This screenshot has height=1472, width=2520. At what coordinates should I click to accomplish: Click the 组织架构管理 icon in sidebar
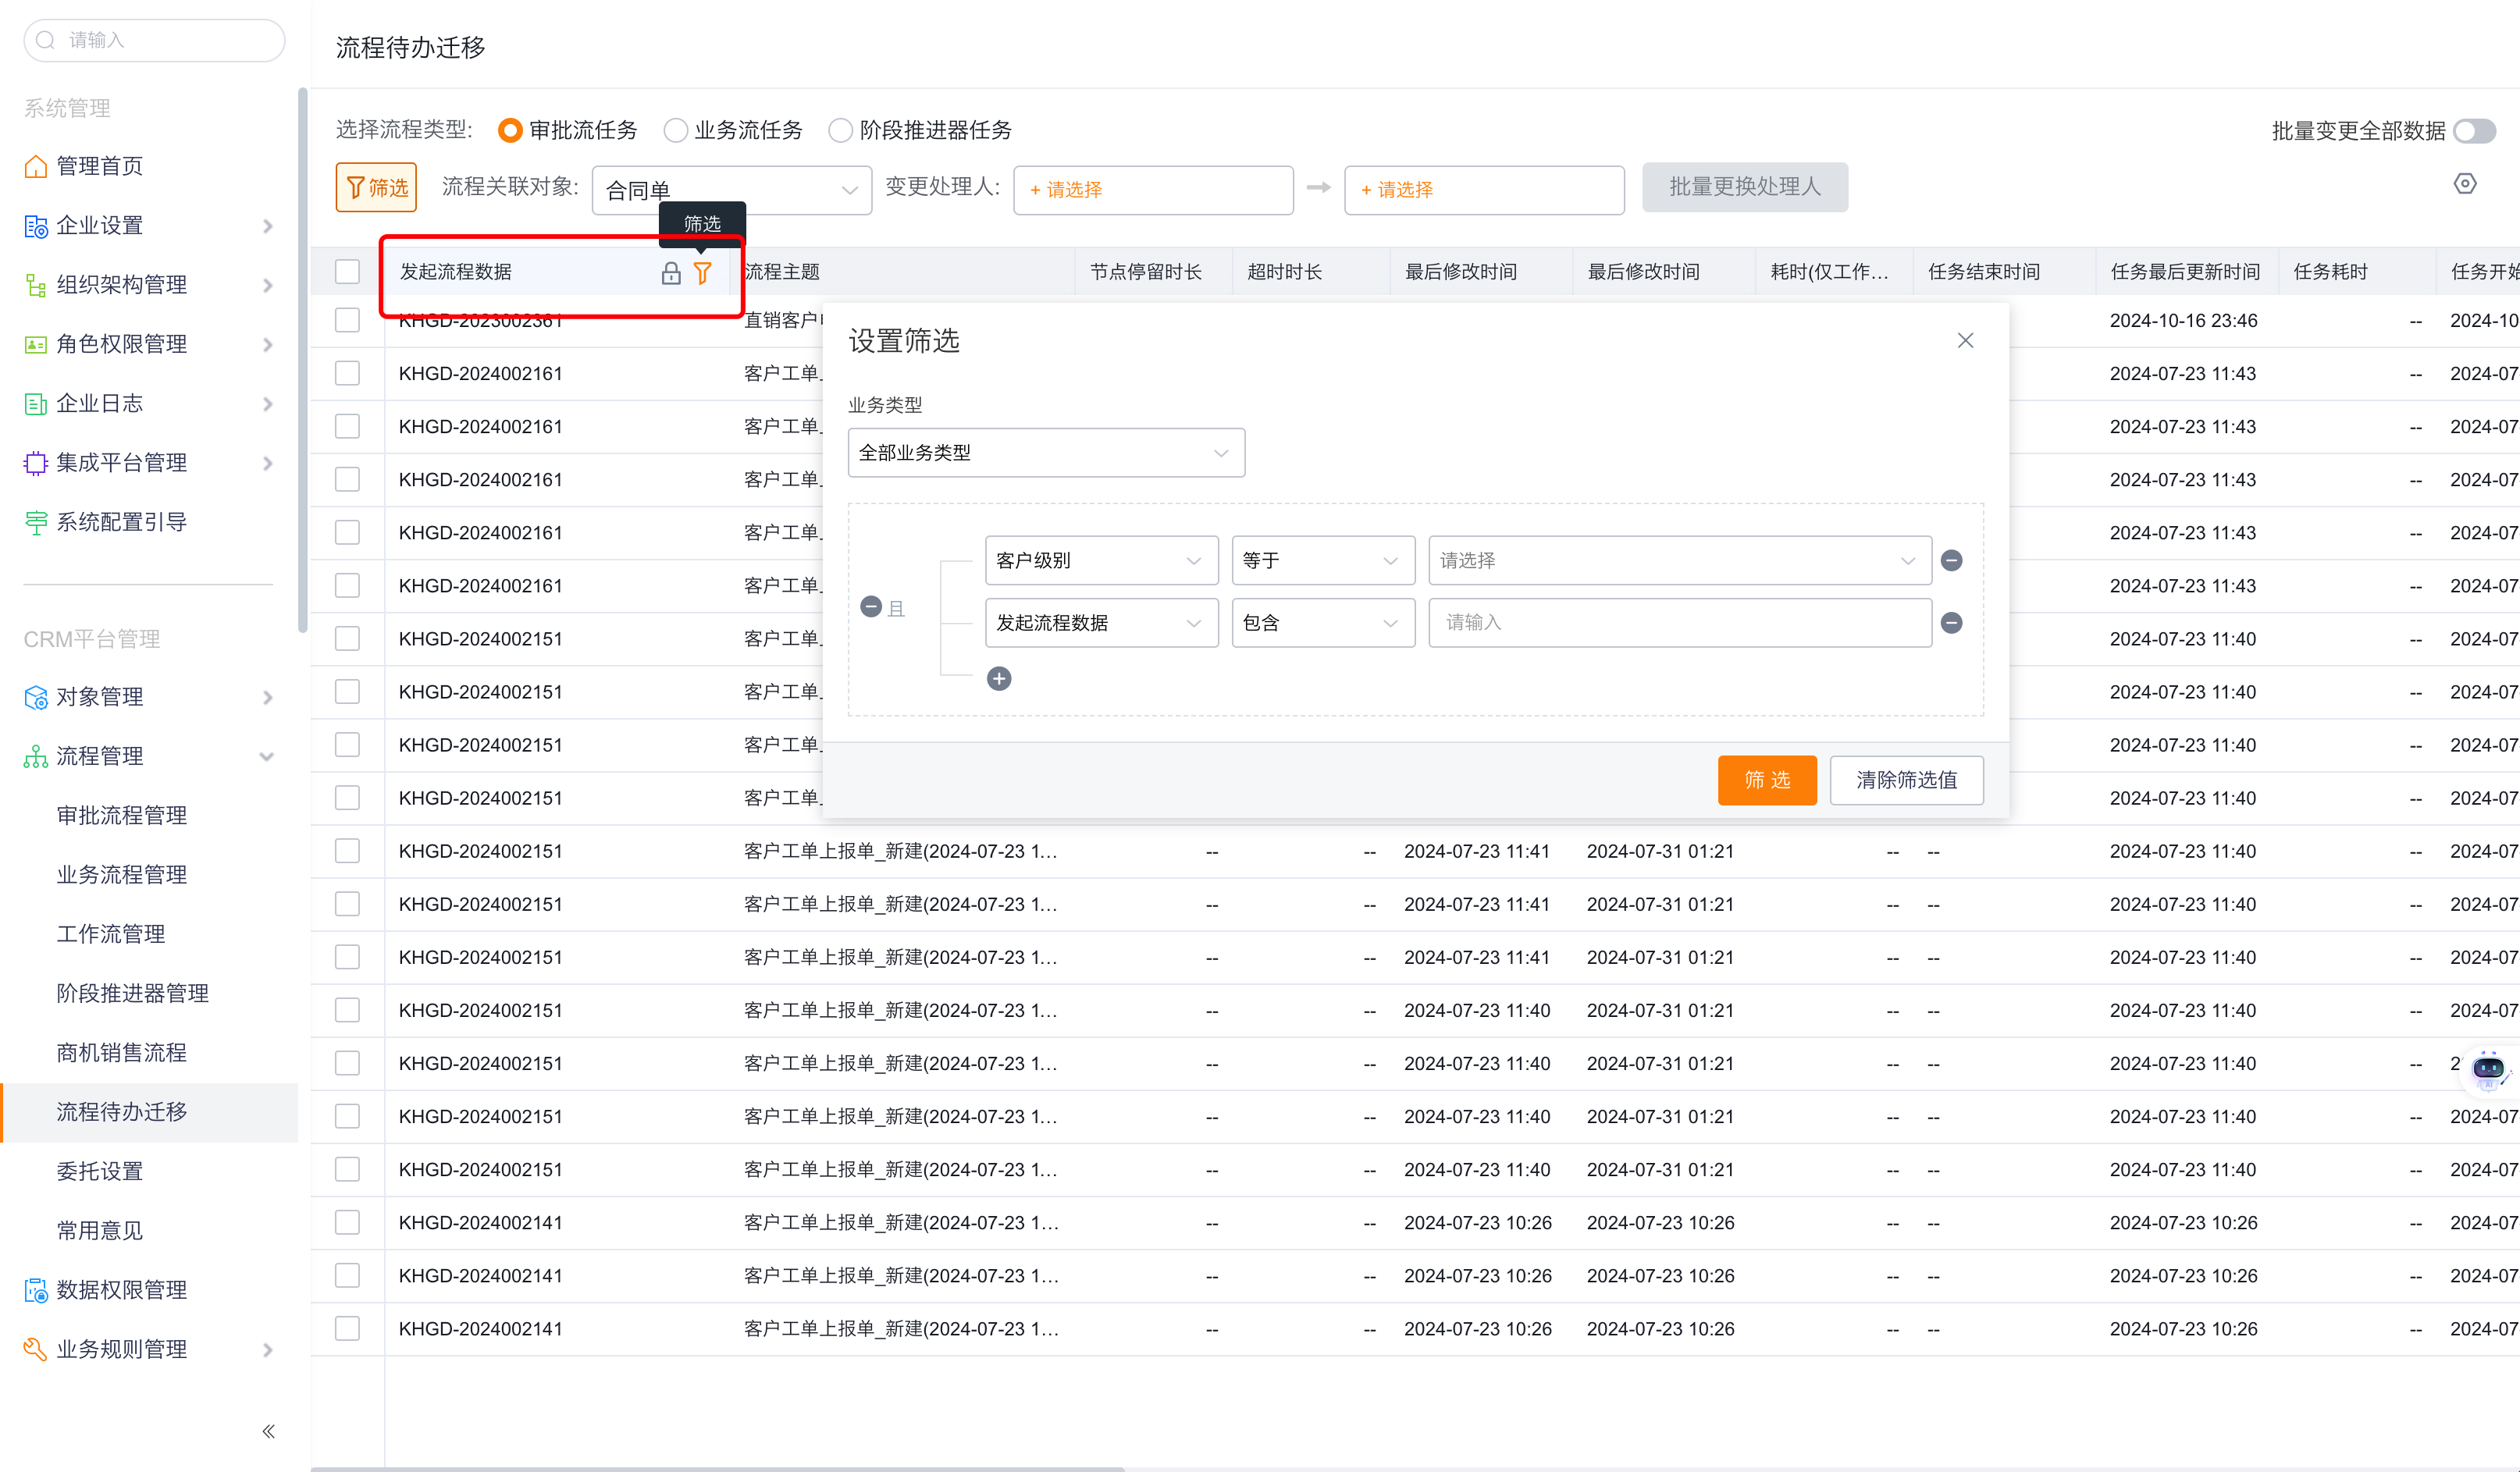[x=35, y=285]
